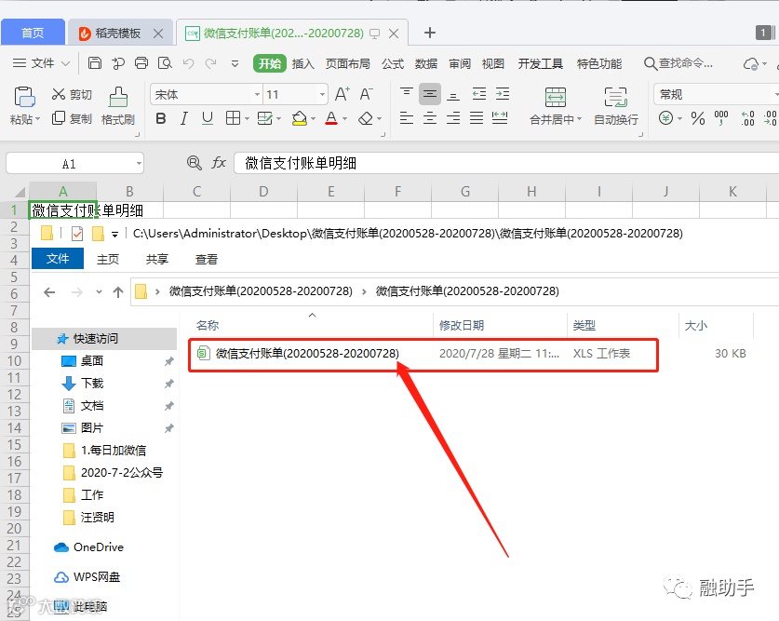The image size is (779, 621).
Task: Align text to top icon
Action: tap(407, 93)
